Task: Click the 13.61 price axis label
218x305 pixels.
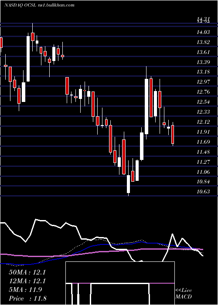Action: tap(203, 52)
